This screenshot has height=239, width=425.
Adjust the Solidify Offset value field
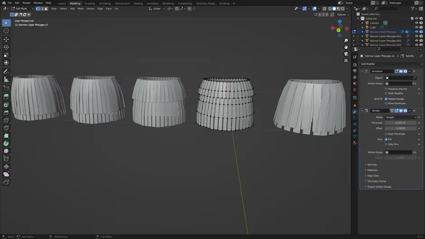click(x=401, y=128)
